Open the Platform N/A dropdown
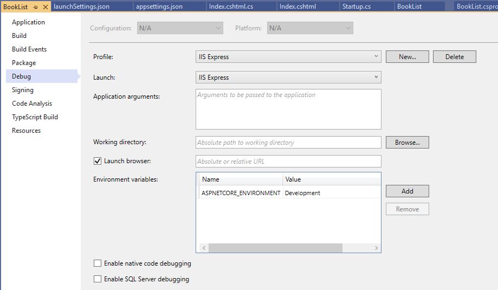498x290 pixels. click(310, 28)
